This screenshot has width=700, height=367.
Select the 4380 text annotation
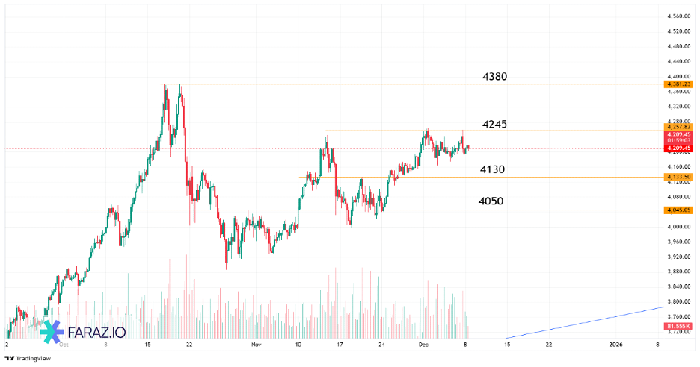pos(495,77)
